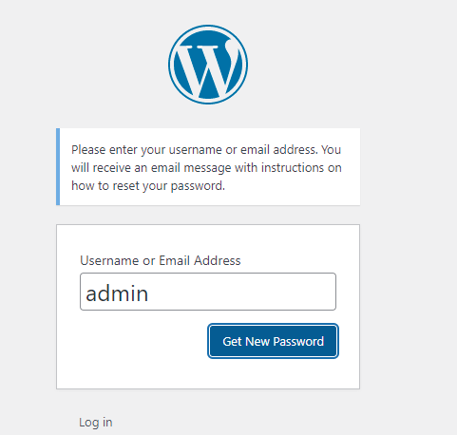Click the blue ring of the WordPress logo
The image size is (457, 435).
tap(208, 27)
